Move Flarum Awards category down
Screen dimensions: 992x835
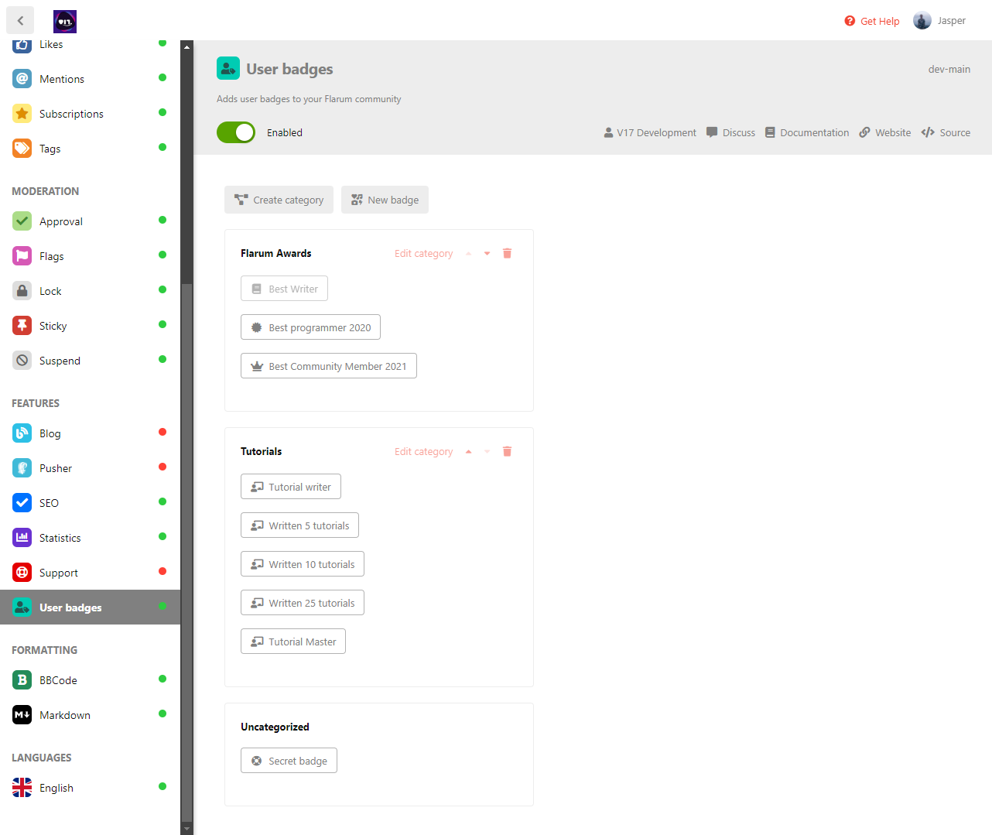487,253
